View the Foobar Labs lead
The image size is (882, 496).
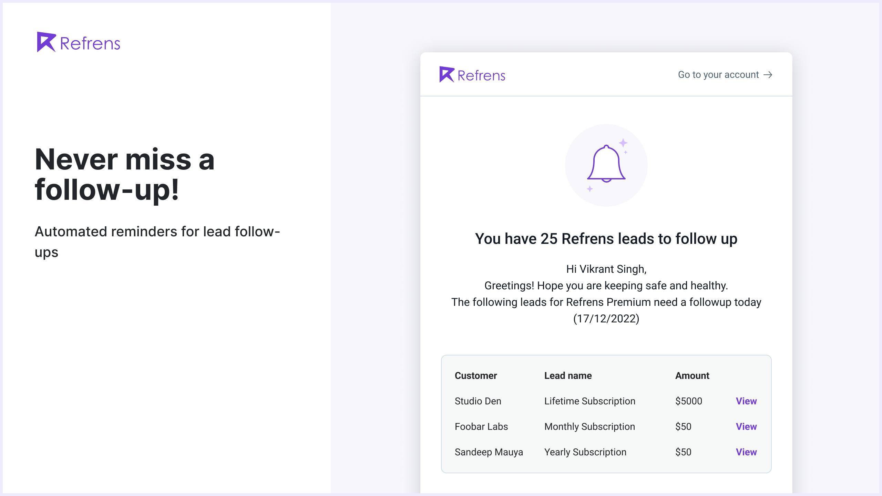coord(746,426)
